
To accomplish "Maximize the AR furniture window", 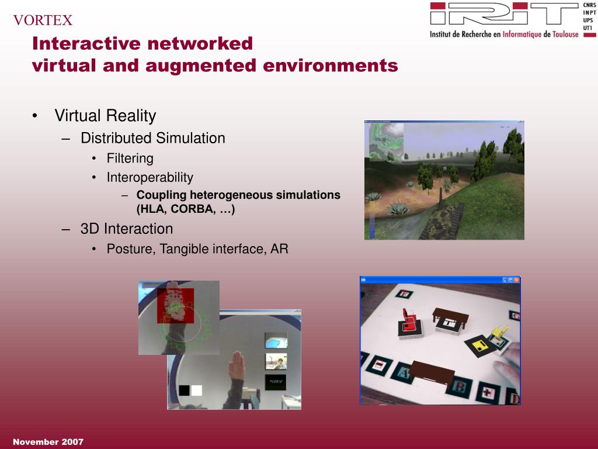I will pos(510,280).
